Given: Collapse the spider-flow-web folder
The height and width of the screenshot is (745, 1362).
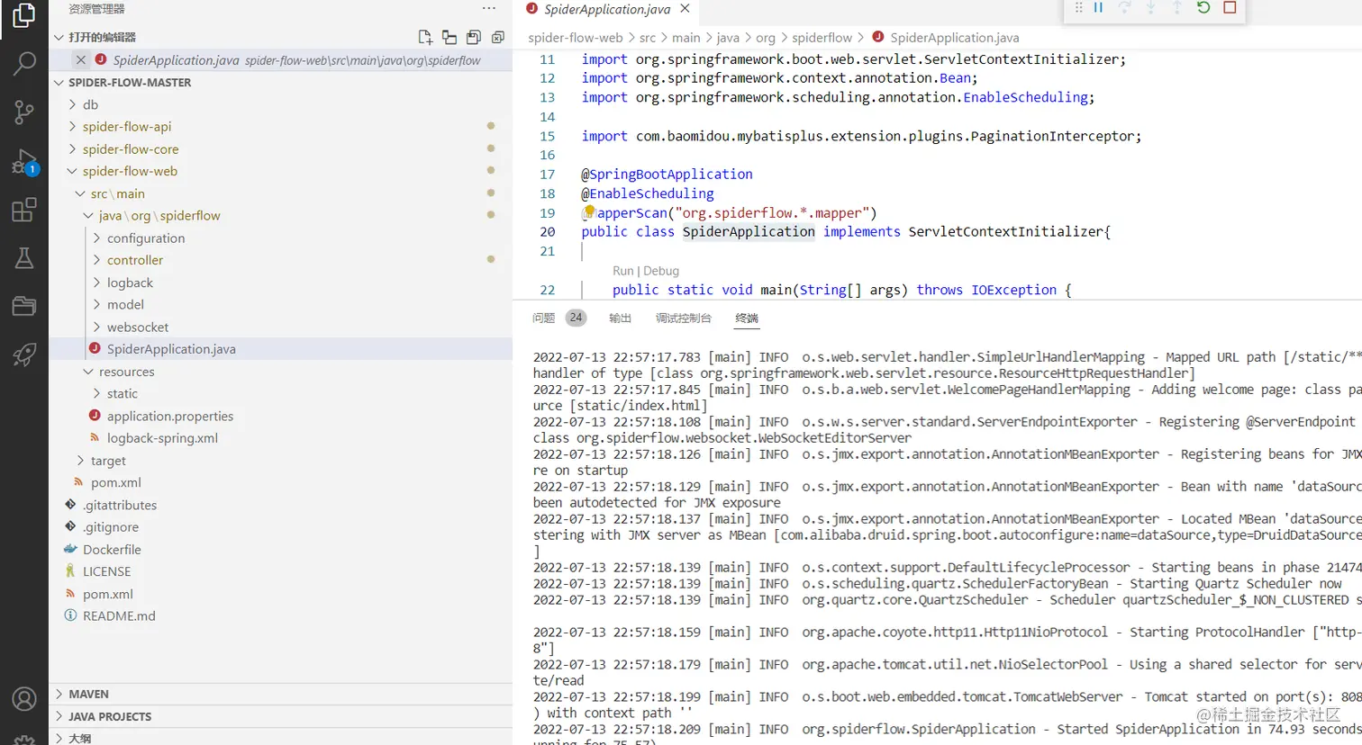Looking at the screenshot, I should tap(73, 171).
